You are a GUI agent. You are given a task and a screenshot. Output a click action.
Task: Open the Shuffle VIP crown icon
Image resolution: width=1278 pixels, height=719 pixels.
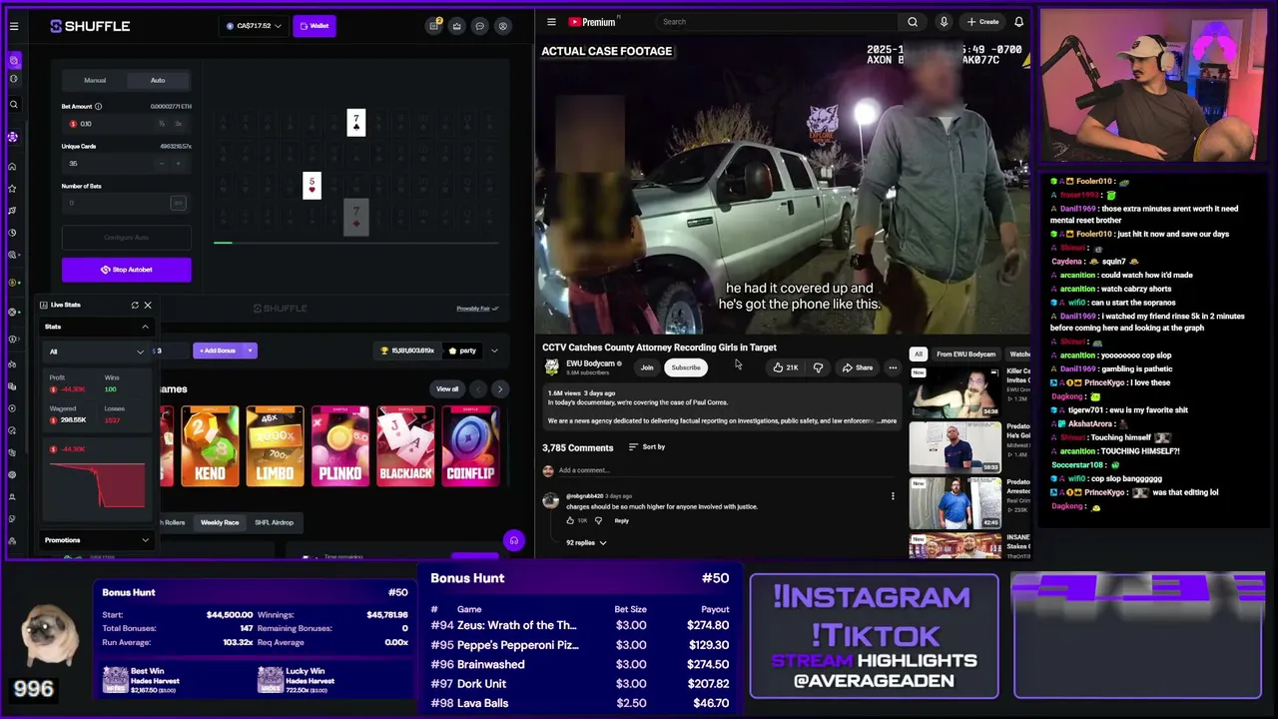click(x=457, y=26)
